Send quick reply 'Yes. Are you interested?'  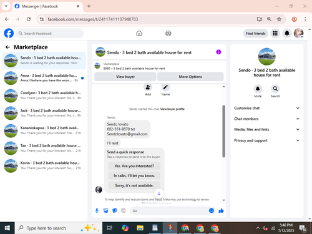pyautogui.click(x=134, y=166)
